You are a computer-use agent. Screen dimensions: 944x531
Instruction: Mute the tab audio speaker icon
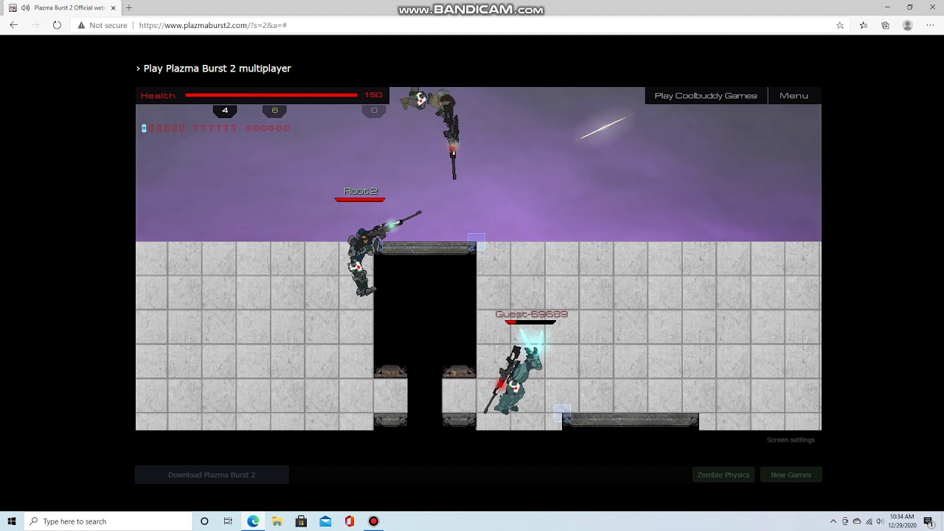click(x=26, y=8)
